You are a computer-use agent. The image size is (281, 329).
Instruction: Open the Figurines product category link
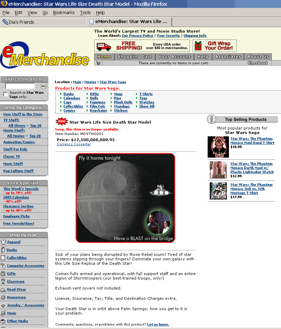[98, 102]
